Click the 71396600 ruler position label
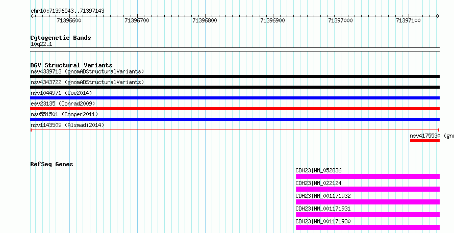The image size is (454, 233). [69, 20]
